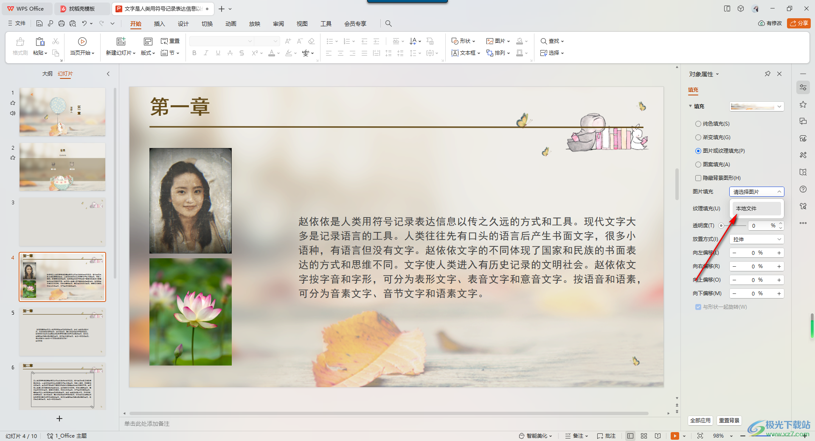Center align text icon
The width and height of the screenshot is (815, 441).
340,53
